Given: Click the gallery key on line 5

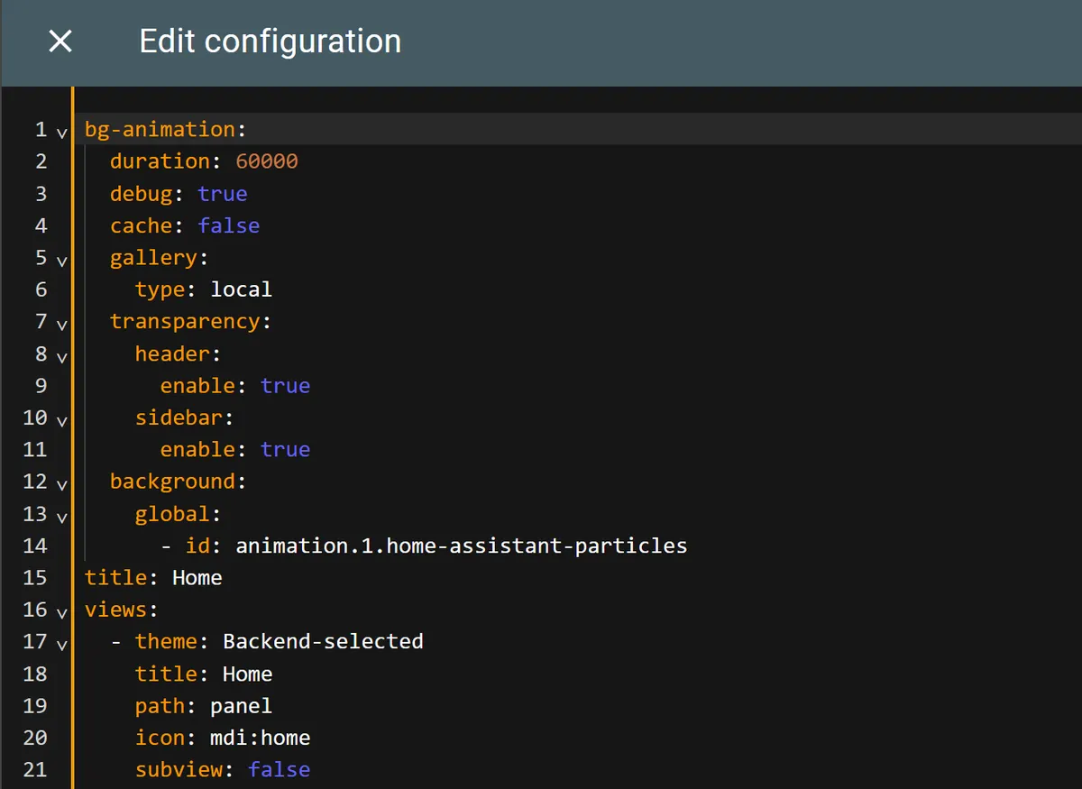Looking at the screenshot, I should [154, 258].
